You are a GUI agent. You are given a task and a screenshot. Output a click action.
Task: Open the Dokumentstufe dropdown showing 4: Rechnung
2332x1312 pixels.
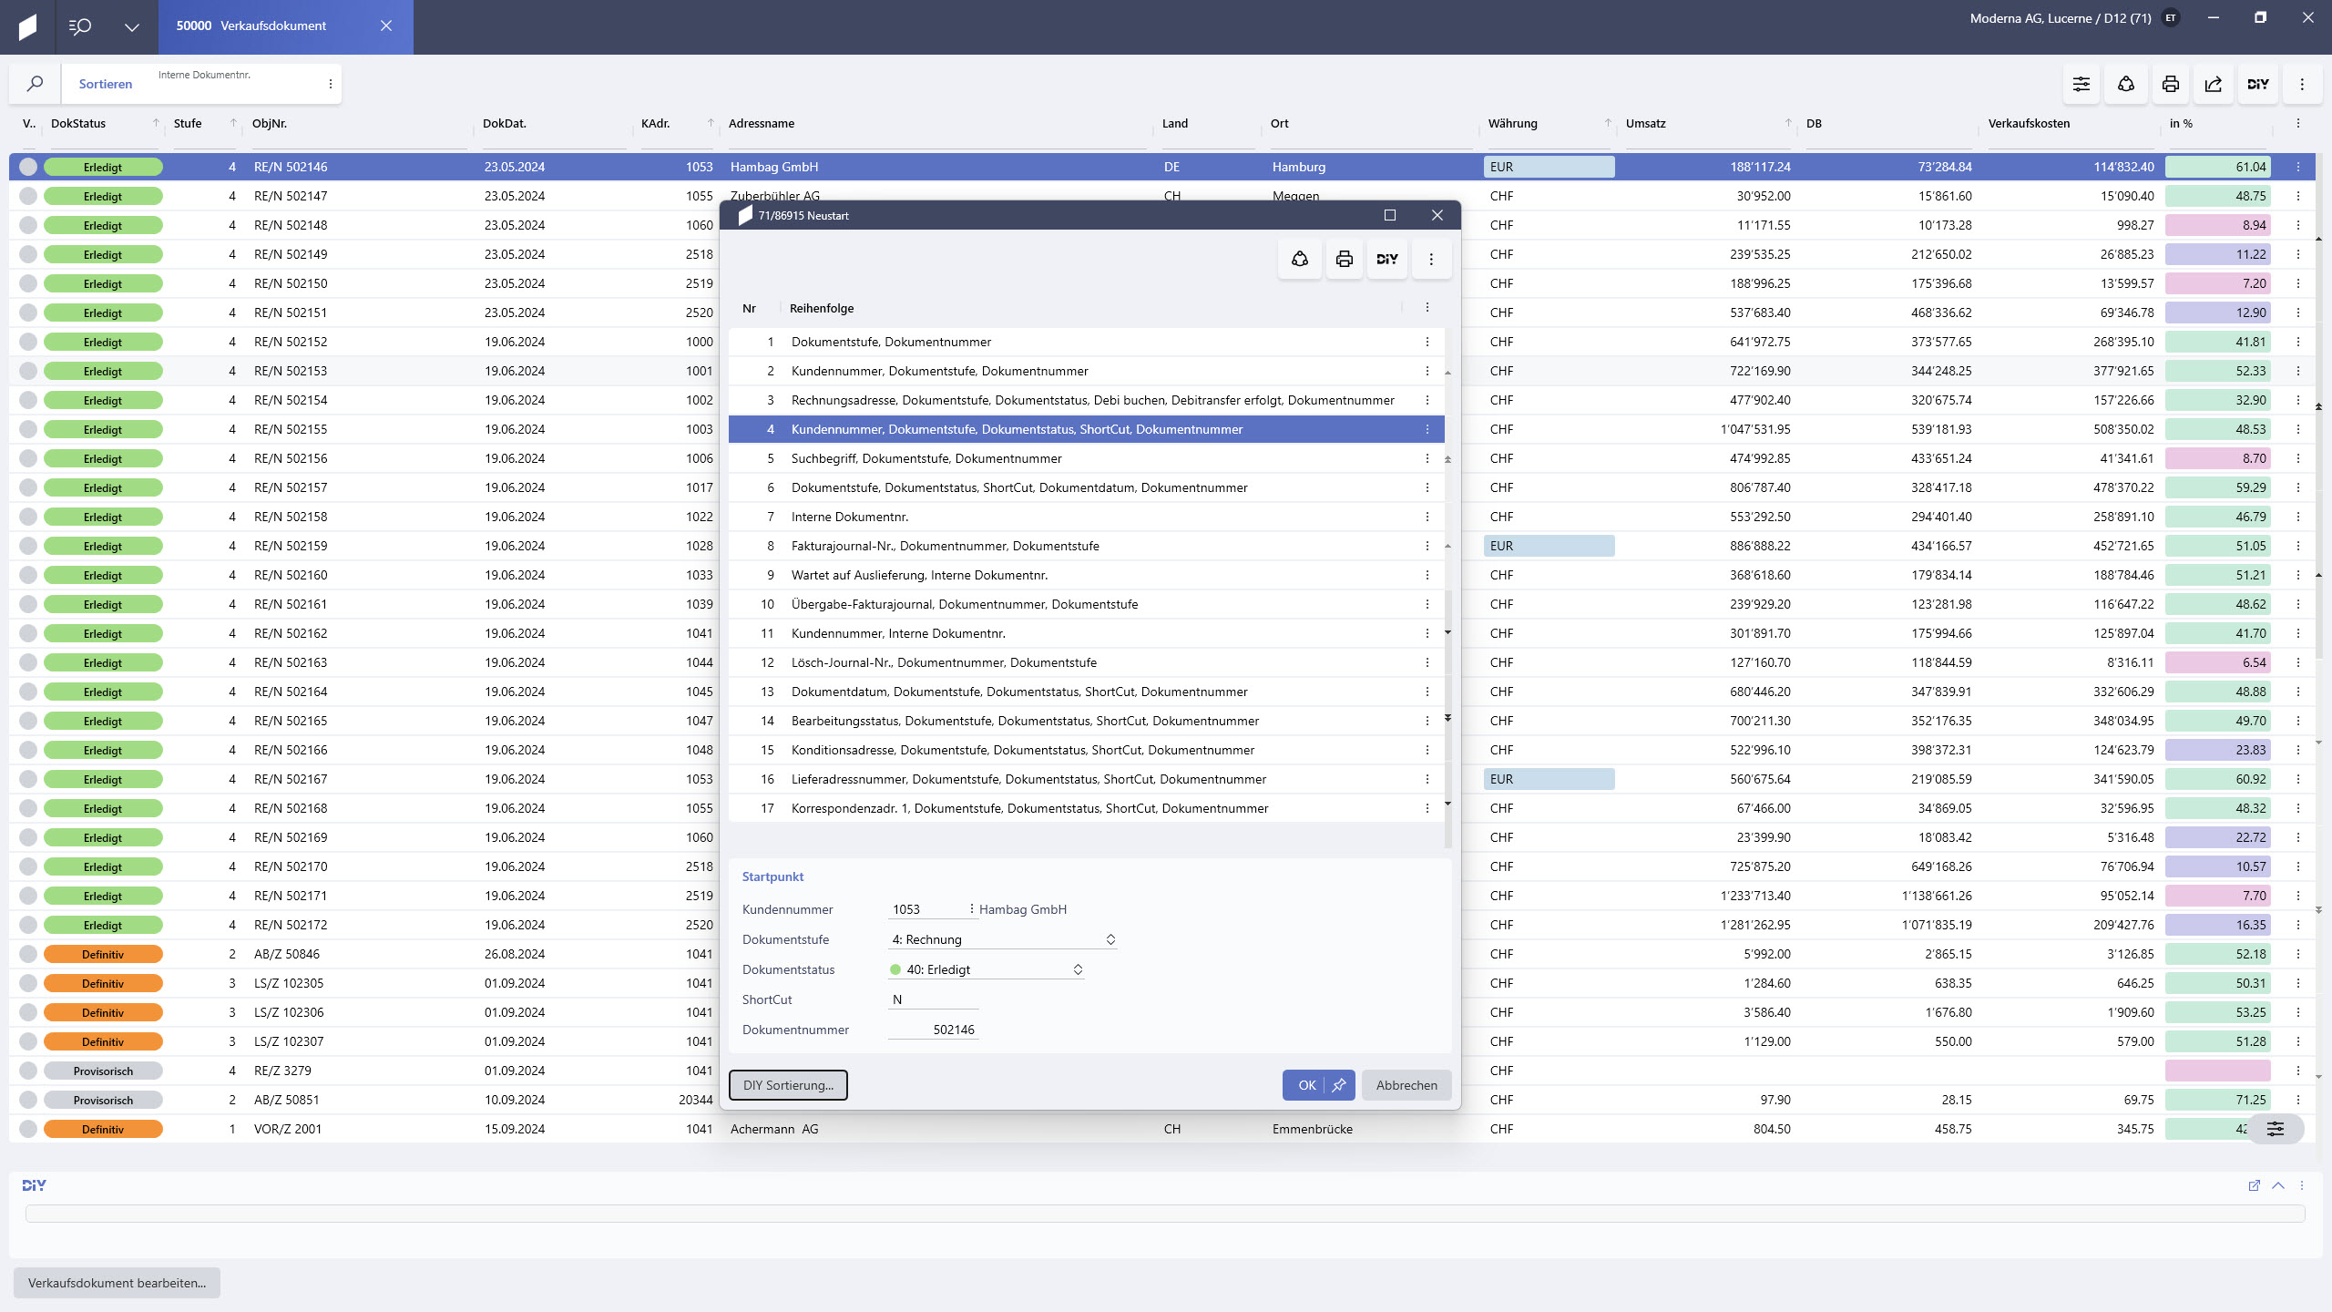point(1003,939)
